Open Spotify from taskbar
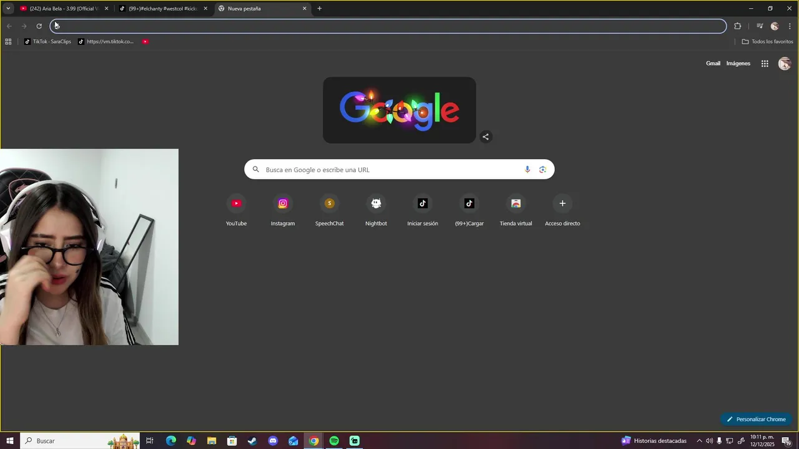Image resolution: width=799 pixels, height=449 pixels. [334, 441]
